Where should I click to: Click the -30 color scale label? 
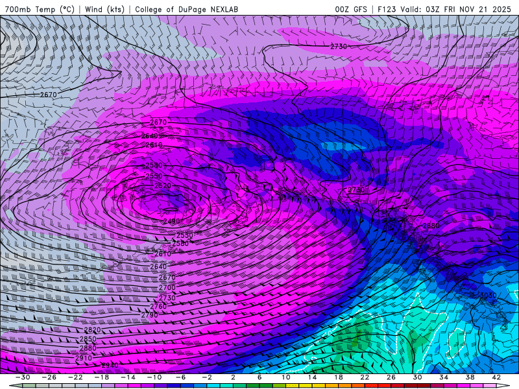pos(23,377)
